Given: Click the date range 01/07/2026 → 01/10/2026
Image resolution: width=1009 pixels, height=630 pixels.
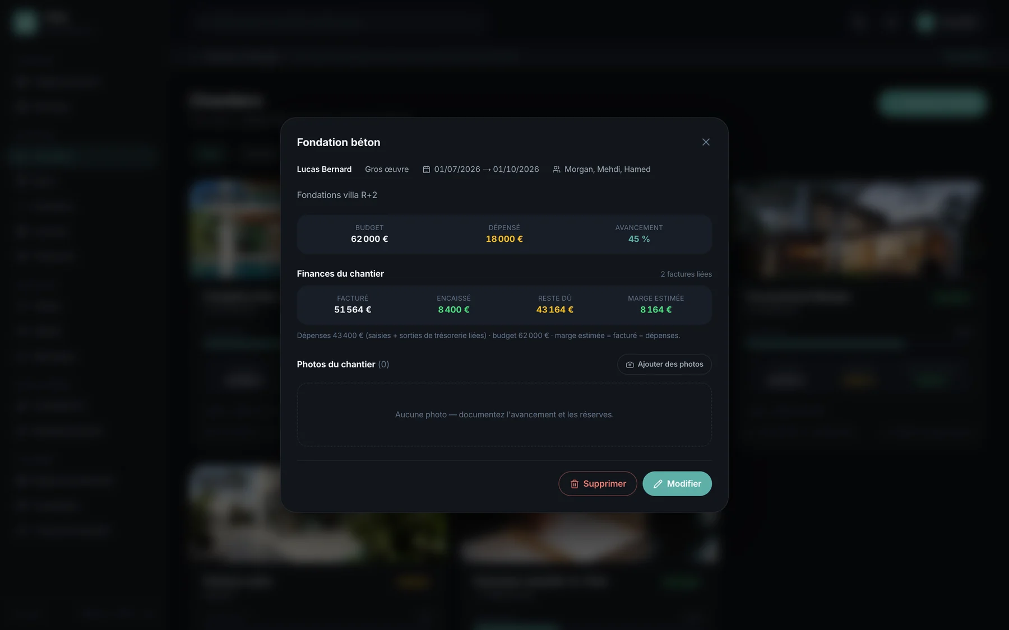Looking at the screenshot, I should (x=487, y=169).
